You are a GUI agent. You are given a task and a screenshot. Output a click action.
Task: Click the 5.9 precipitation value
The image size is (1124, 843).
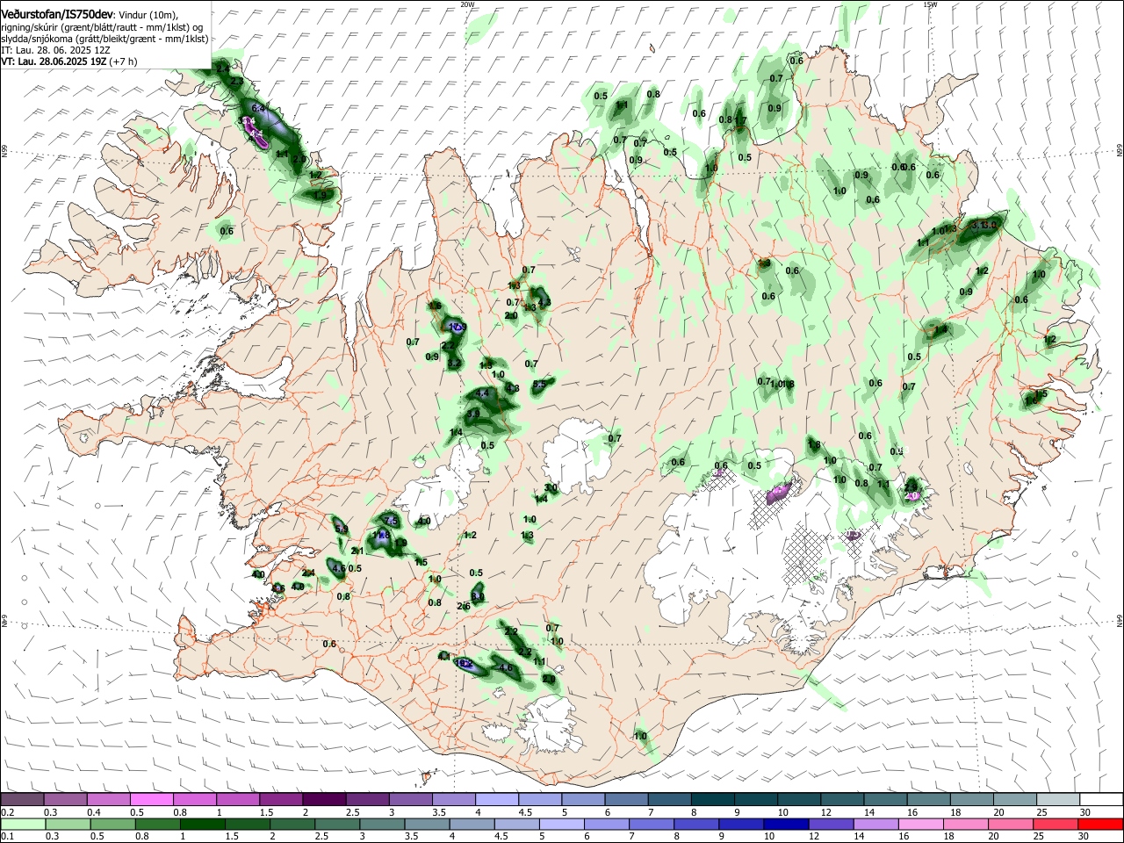pyautogui.click(x=342, y=529)
